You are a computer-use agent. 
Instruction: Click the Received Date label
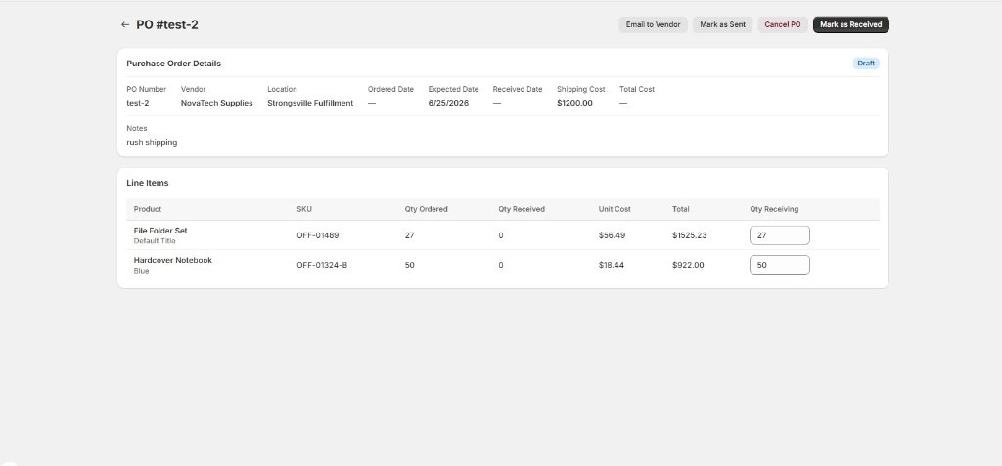tap(518, 89)
